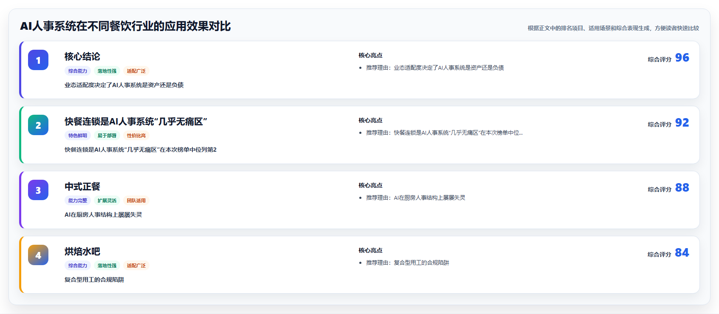This screenshot has height=314, width=719.
Task: Select the 适配广泛 tag under 核心结论
Action: [x=136, y=71]
